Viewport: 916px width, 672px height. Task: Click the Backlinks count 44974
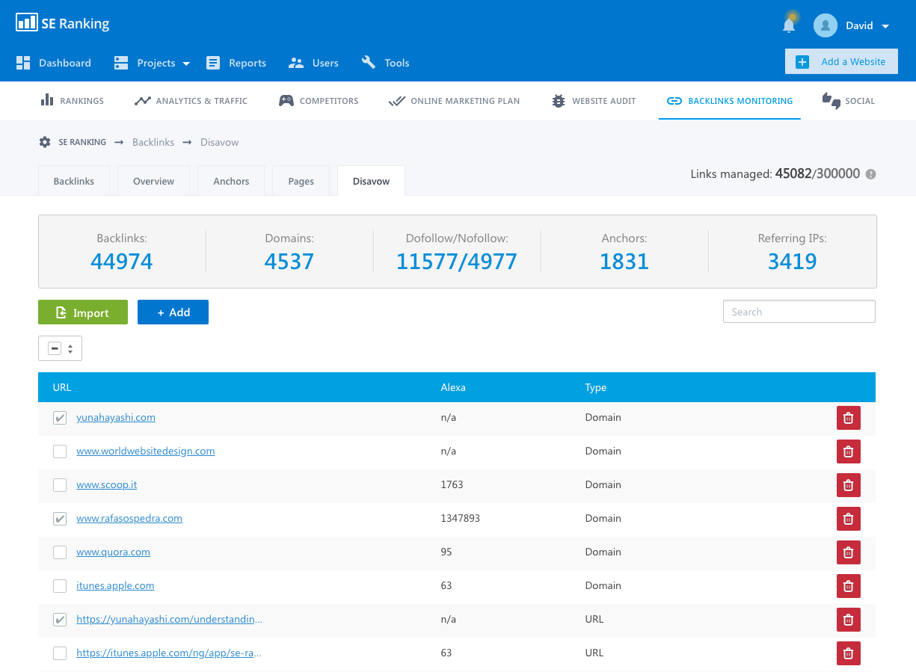click(x=122, y=261)
